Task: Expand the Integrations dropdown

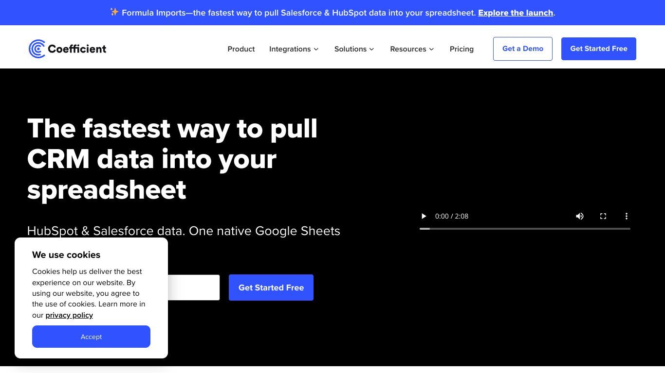Action: (294, 49)
